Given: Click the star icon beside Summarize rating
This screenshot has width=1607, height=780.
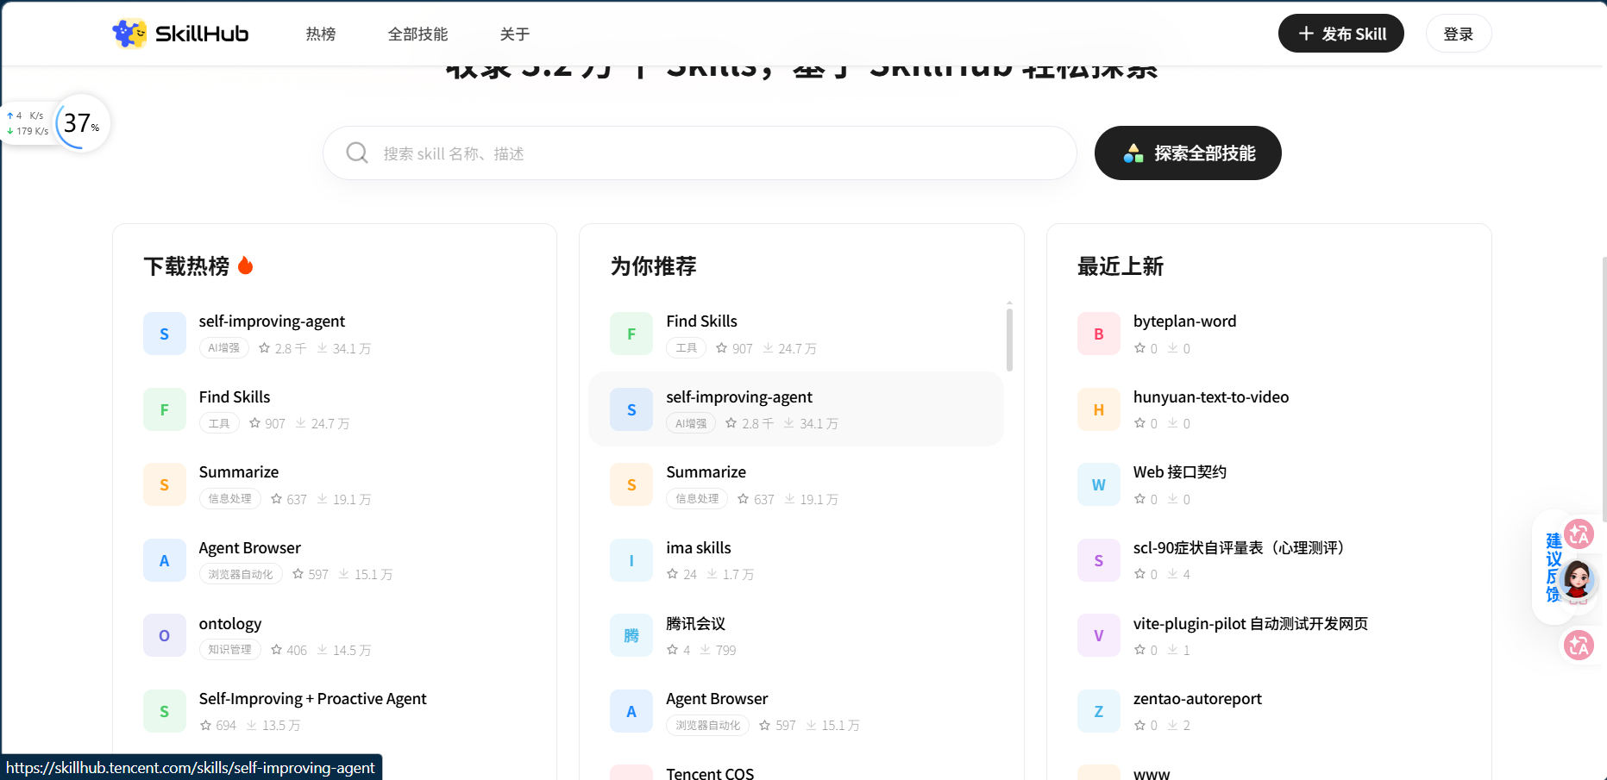Looking at the screenshot, I should point(276,498).
